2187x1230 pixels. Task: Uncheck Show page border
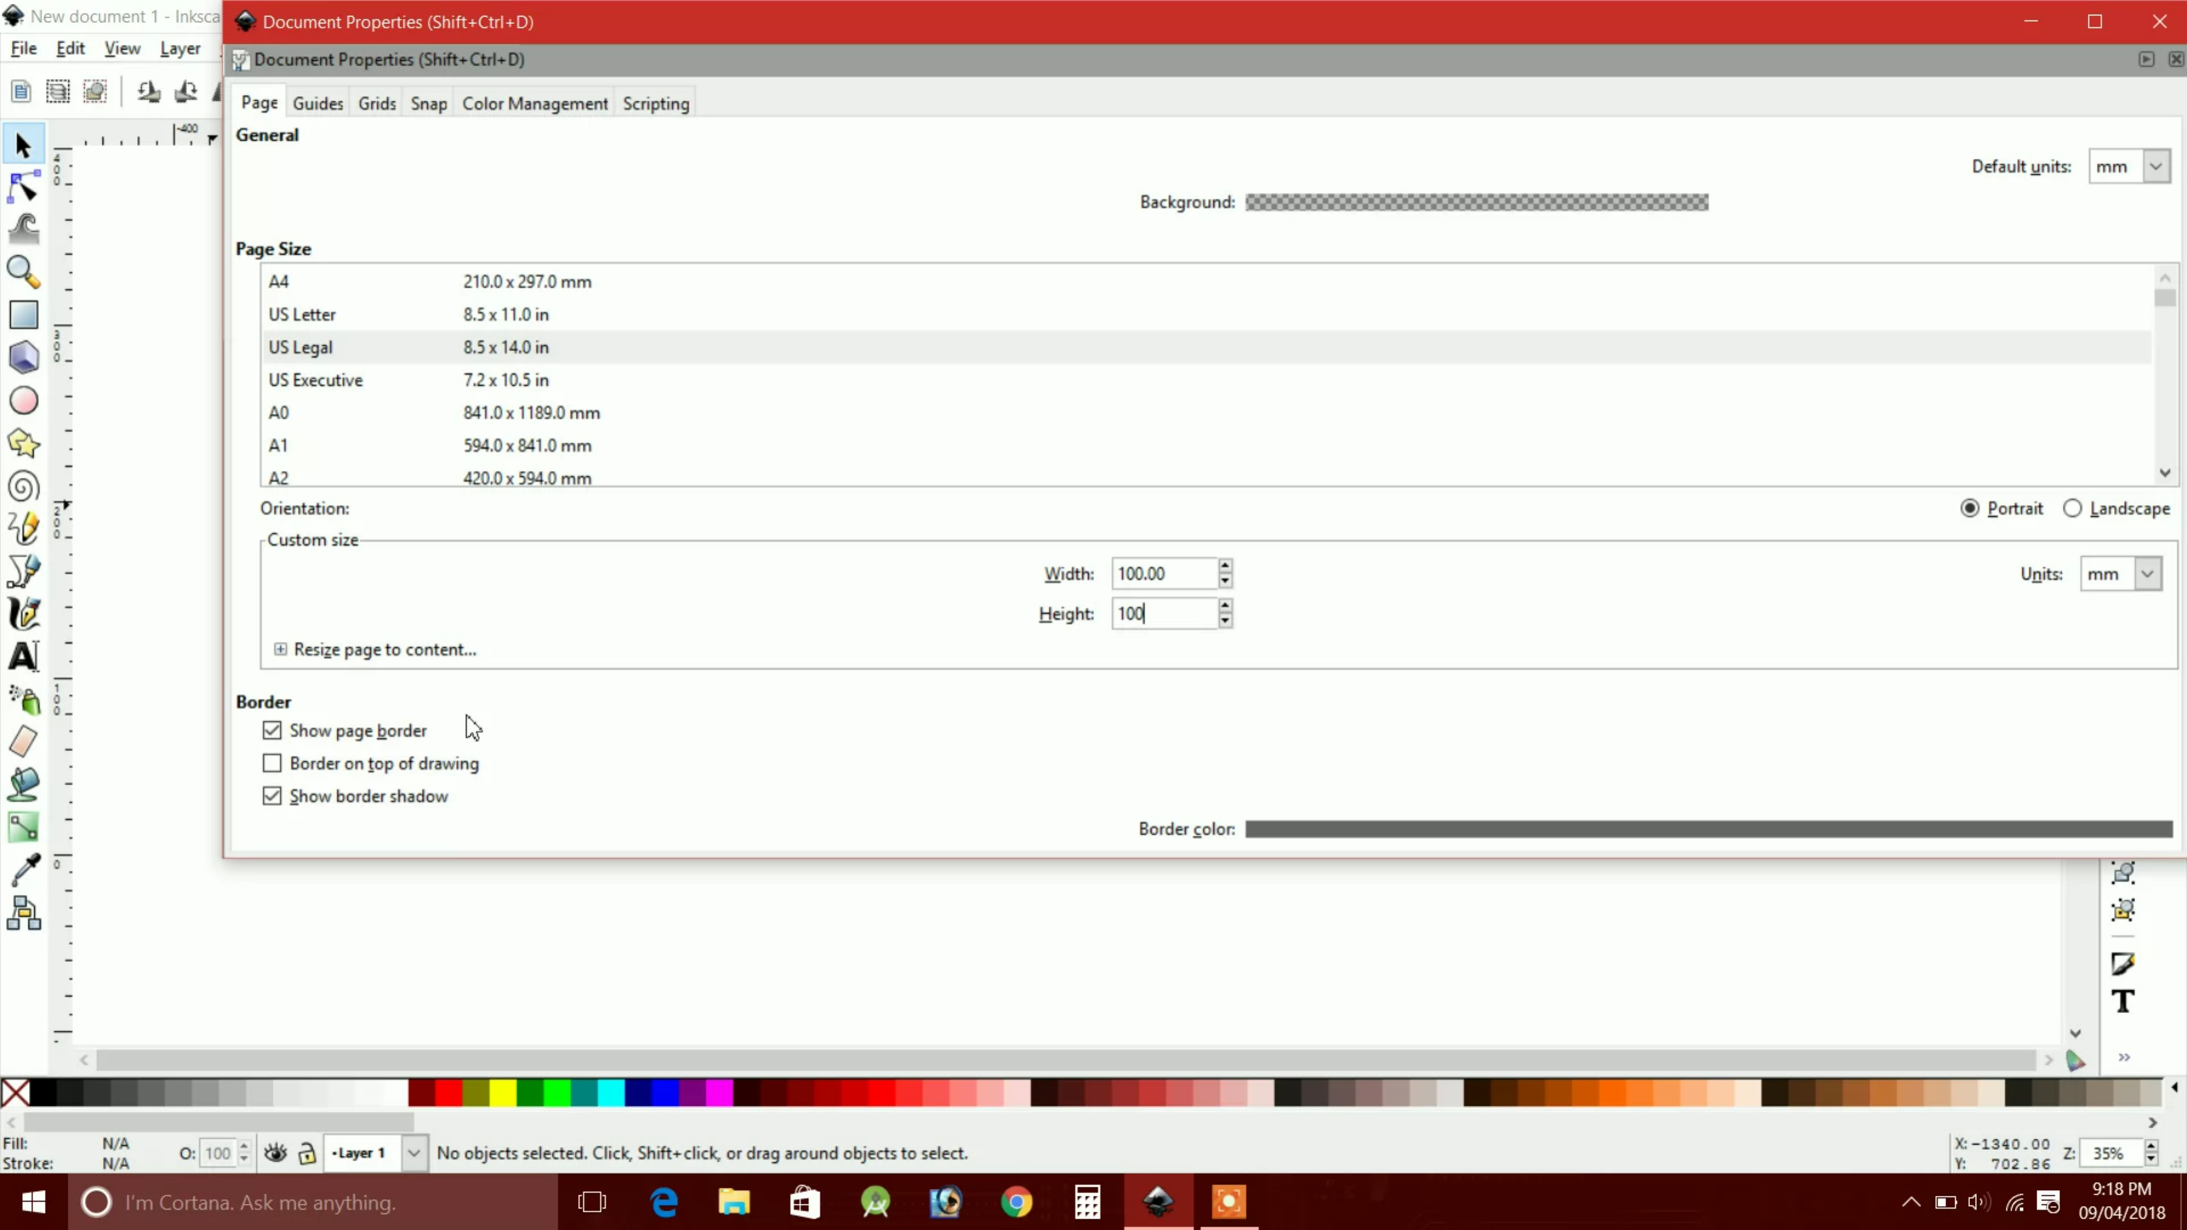coord(272,730)
